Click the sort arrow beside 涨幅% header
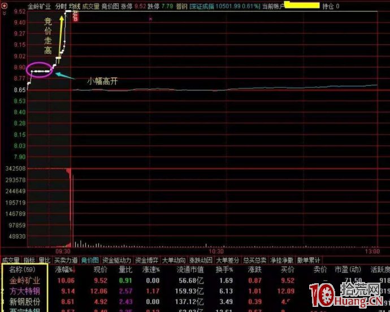Image resolution: width=390 pixels, height=312 pixels. pyautogui.click(x=75, y=270)
